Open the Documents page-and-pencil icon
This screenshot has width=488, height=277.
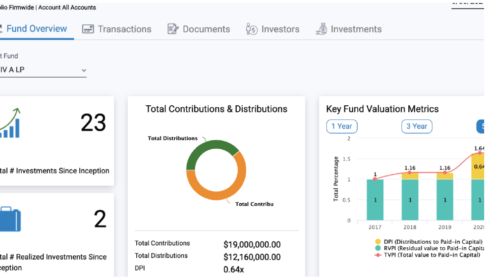pos(173,29)
